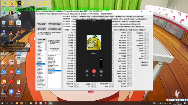This screenshot has width=188, height=105.
Task: Click the taskbar clock showing the date
Action: (177, 103)
